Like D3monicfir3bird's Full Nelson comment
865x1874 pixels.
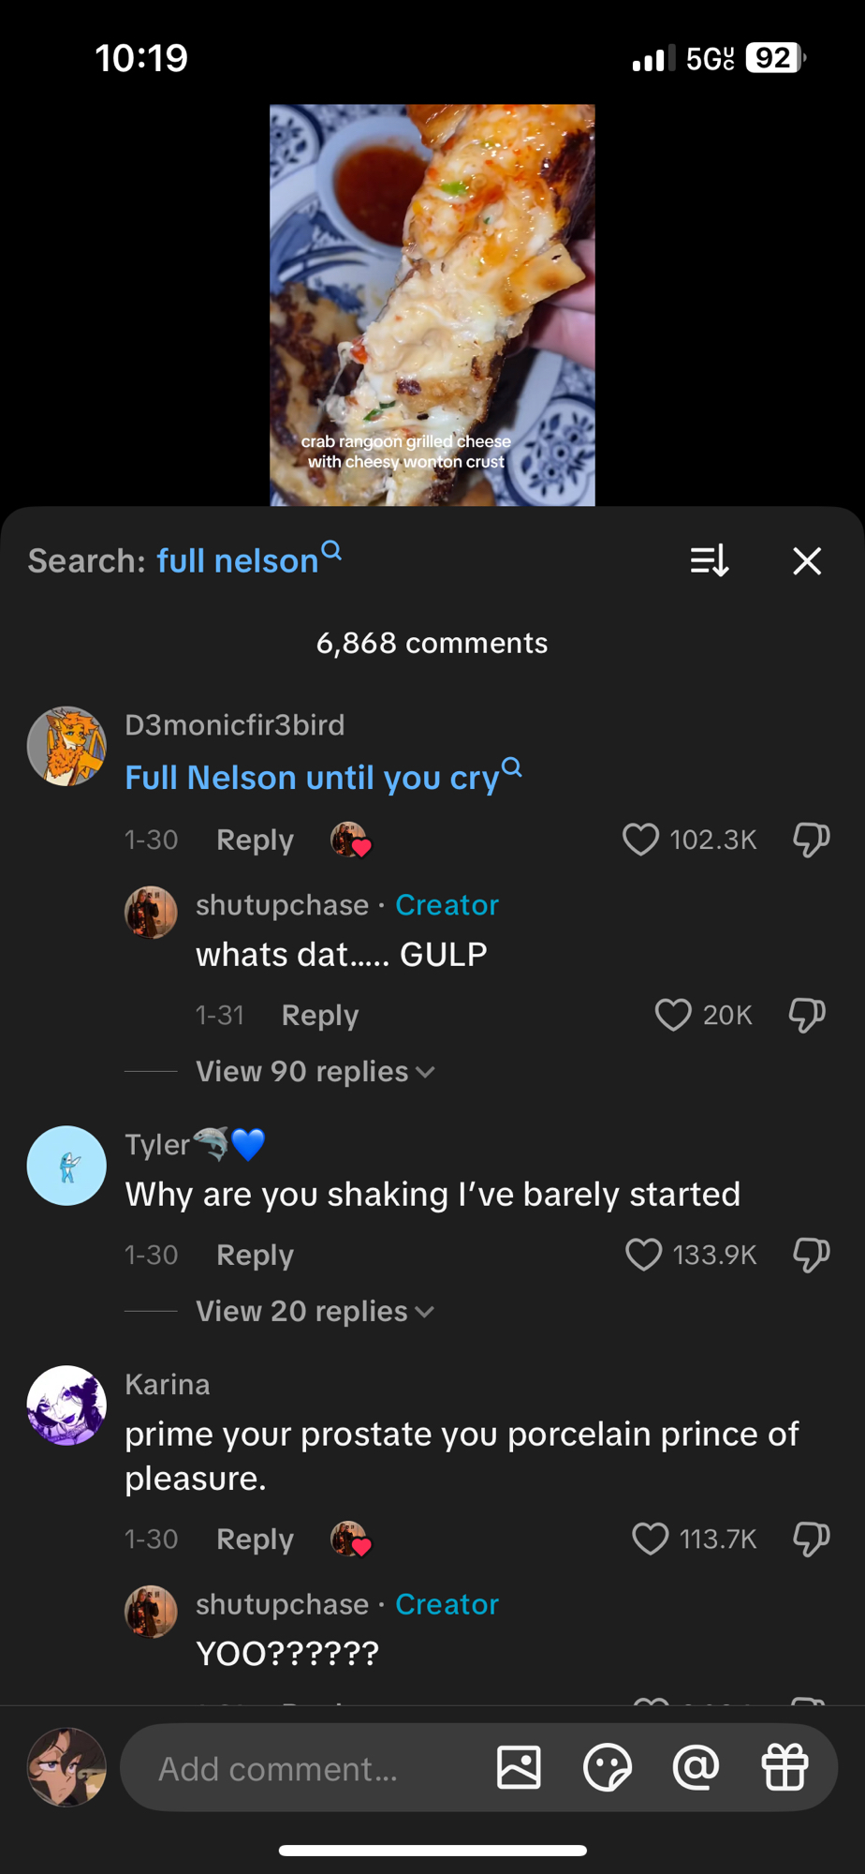(x=641, y=840)
